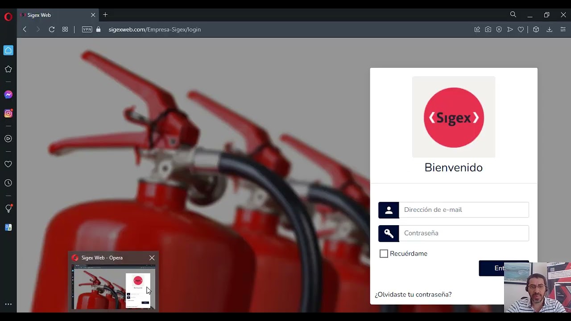Select the Sigex Web - Opera preview thumbnail

coord(113,287)
